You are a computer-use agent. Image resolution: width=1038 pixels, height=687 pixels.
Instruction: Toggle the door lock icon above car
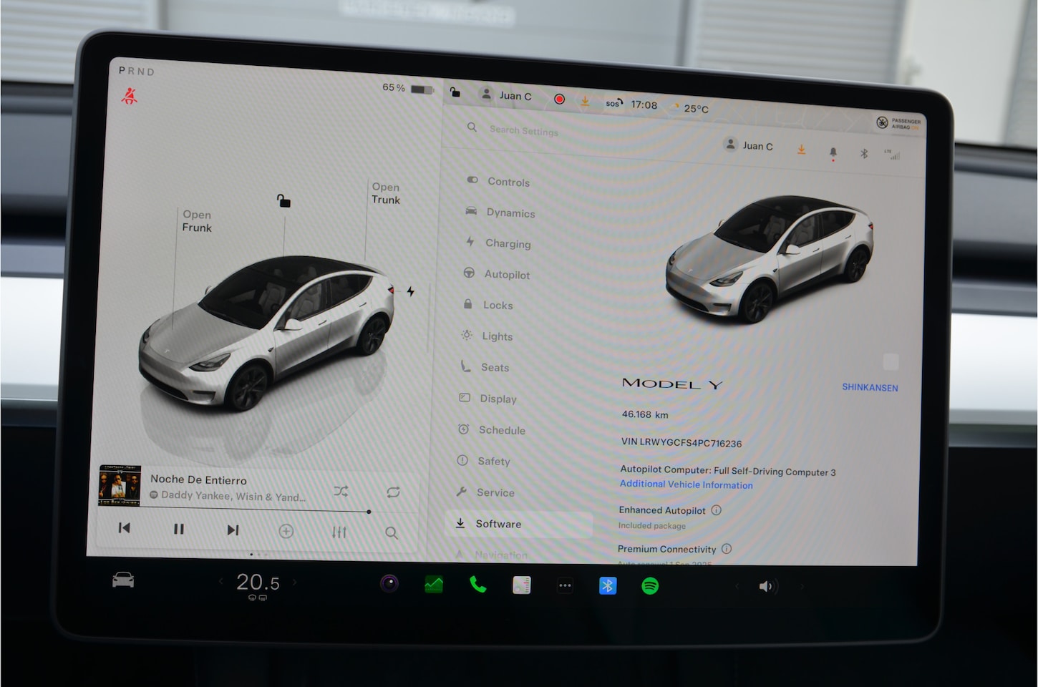[283, 201]
